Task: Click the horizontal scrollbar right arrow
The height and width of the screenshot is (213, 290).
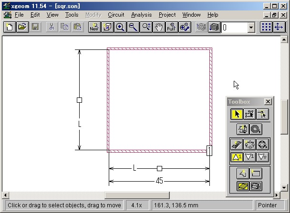Action: point(277,195)
